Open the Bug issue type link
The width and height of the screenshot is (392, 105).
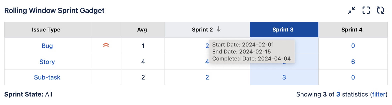(x=47, y=46)
